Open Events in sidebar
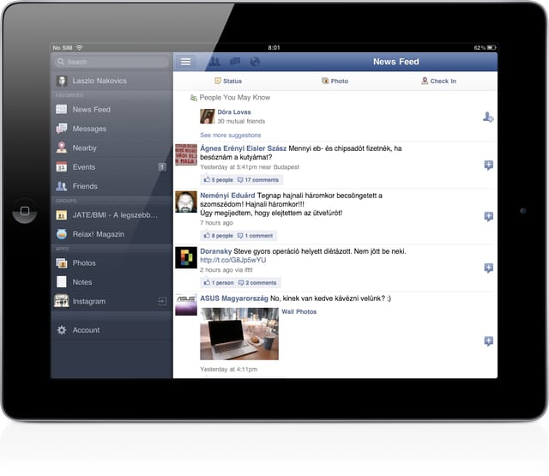 (112, 167)
